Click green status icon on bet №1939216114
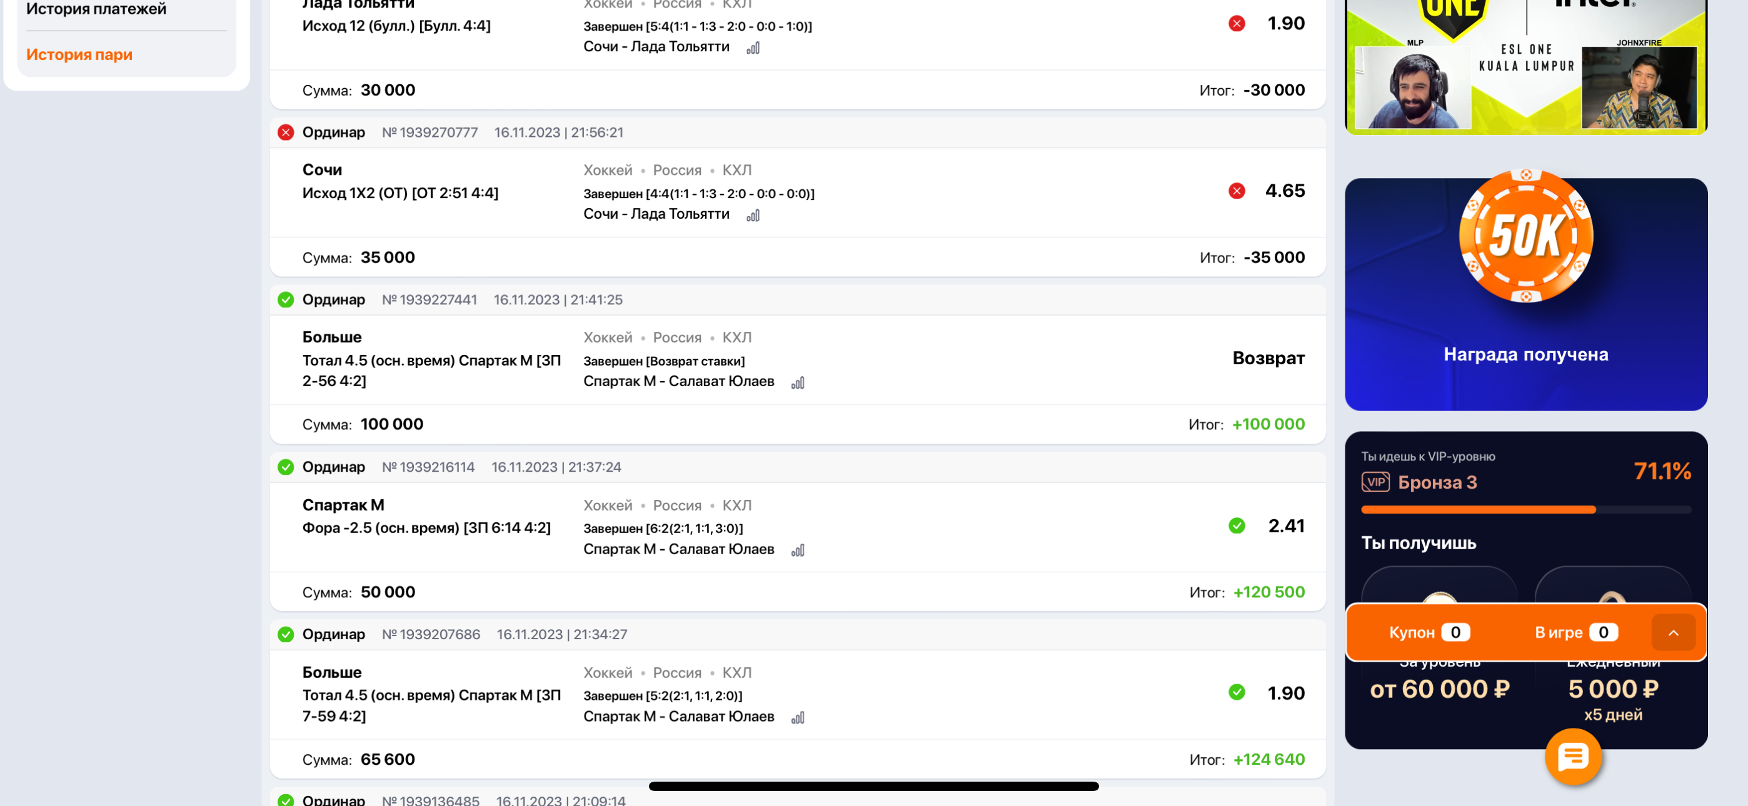The height and width of the screenshot is (806, 1748). click(286, 467)
